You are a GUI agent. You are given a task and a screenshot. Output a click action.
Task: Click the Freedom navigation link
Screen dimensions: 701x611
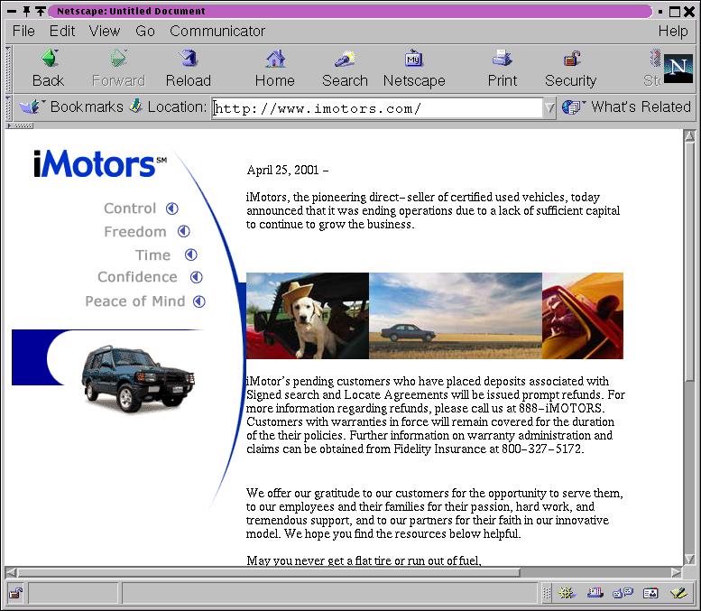pyautogui.click(x=135, y=232)
